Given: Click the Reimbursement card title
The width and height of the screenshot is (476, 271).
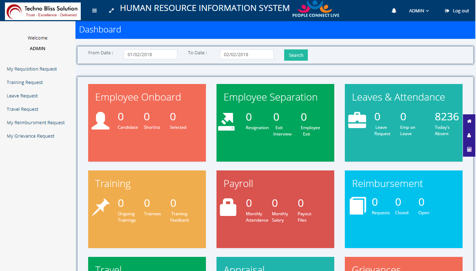Looking at the screenshot, I should tap(387, 183).
